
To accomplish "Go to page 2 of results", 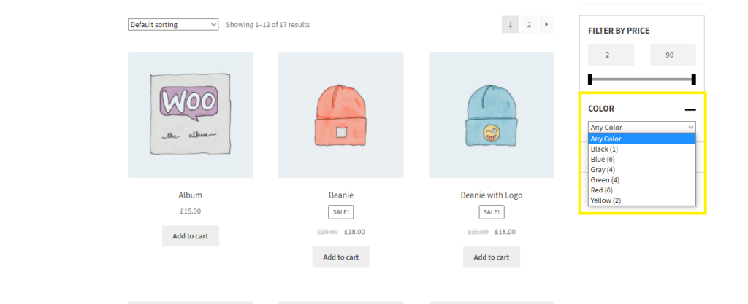I will [529, 25].
